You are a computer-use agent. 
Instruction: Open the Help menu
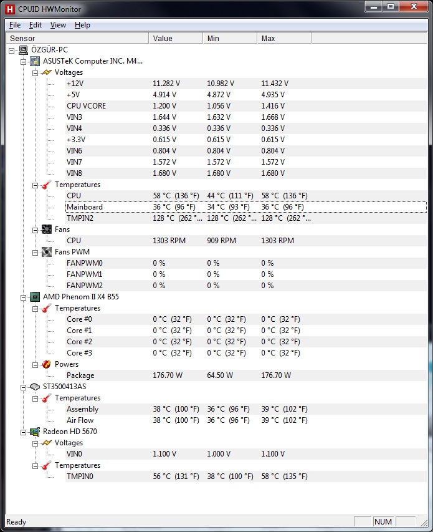(82, 25)
